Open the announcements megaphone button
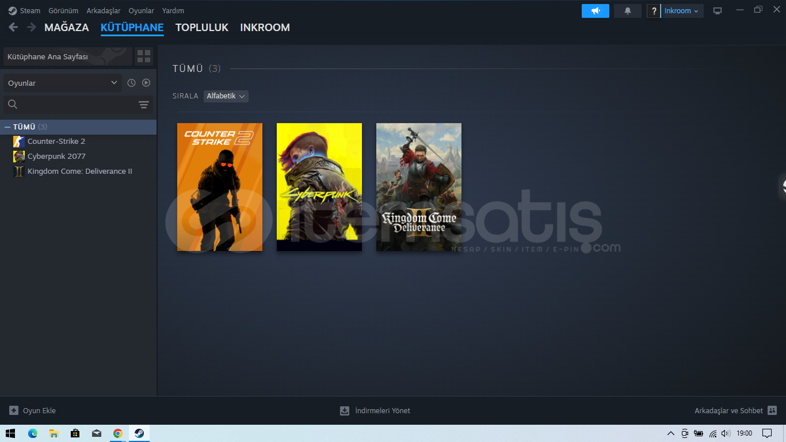Viewport: 786px width, 442px height. point(596,11)
